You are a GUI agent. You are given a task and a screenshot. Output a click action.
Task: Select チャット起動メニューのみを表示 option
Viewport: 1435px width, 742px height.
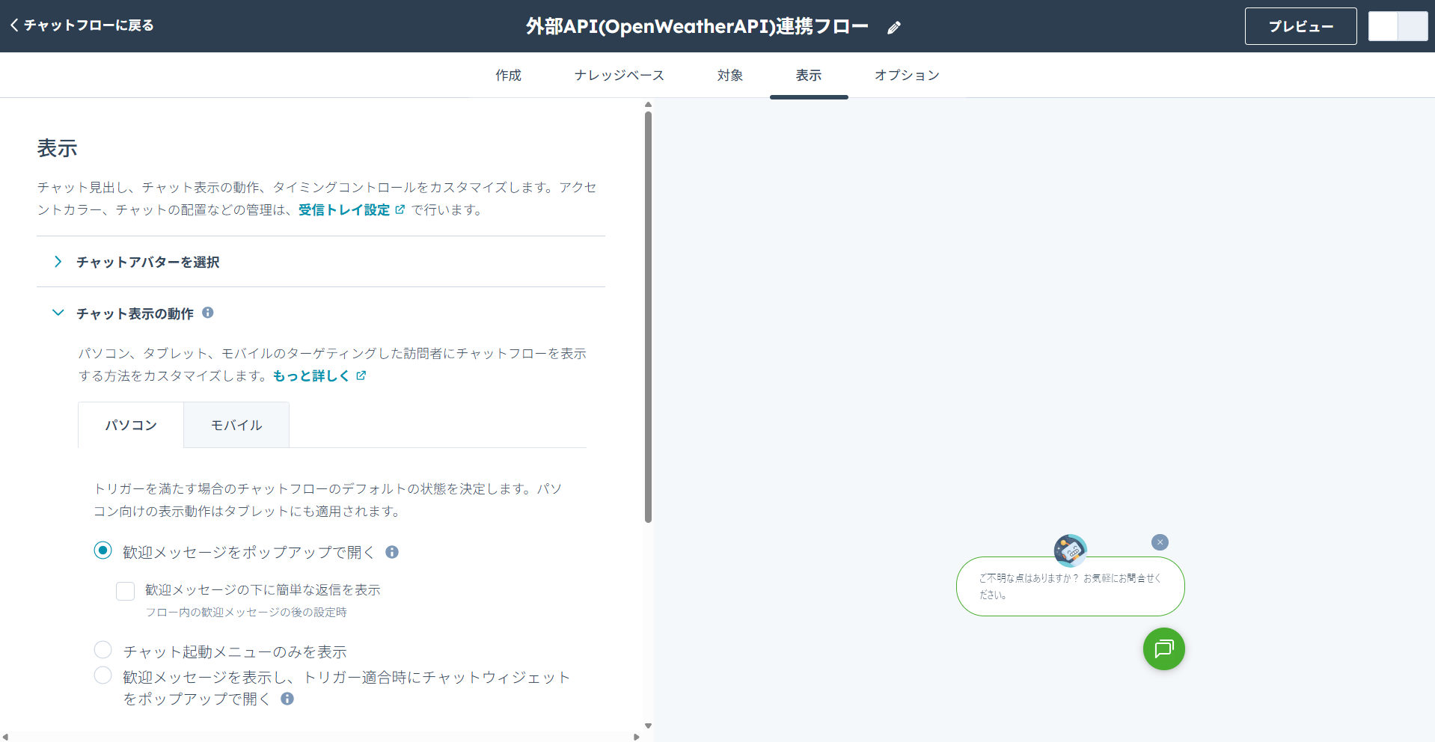pos(102,649)
